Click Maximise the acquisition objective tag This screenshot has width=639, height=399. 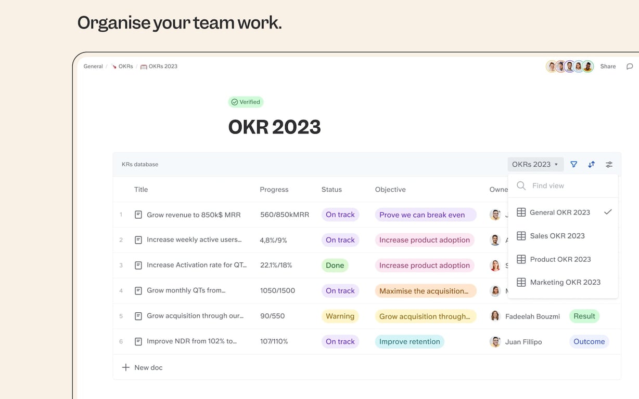(x=426, y=291)
